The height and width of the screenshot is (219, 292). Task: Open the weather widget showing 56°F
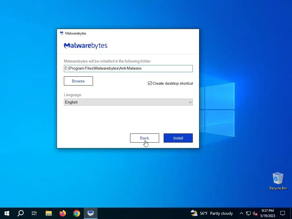pos(212,213)
